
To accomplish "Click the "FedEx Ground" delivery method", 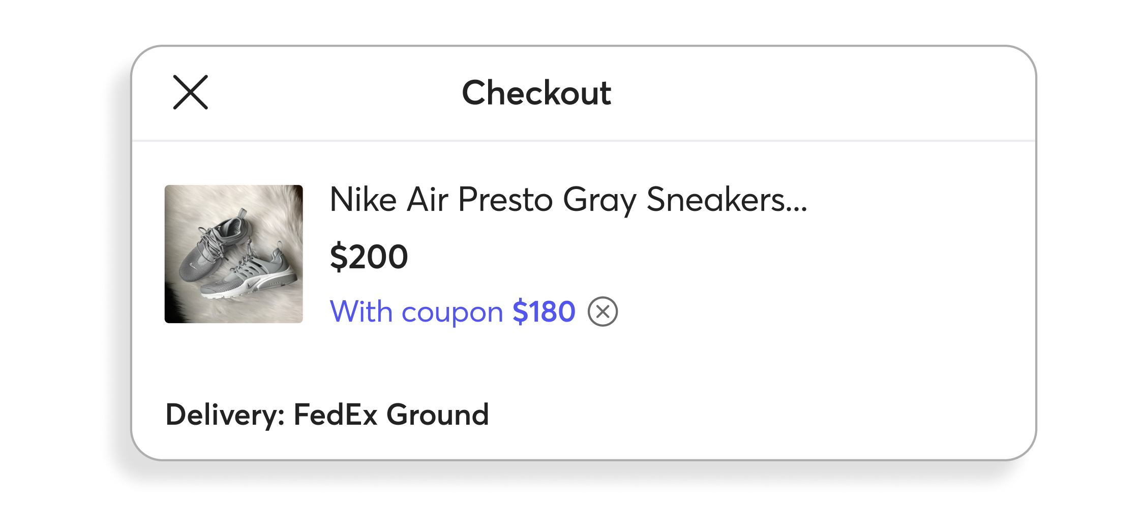I will pyautogui.click(x=390, y=415).
